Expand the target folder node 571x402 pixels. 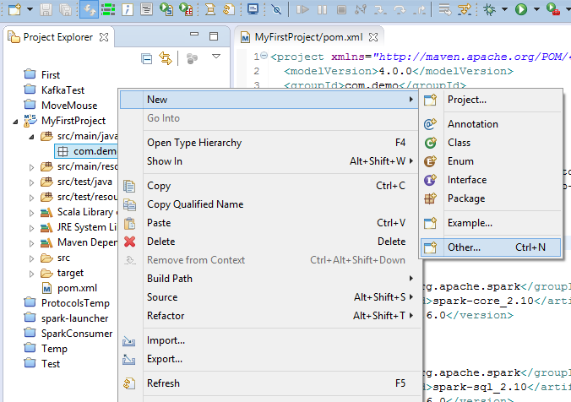click(x=31, y=274)
